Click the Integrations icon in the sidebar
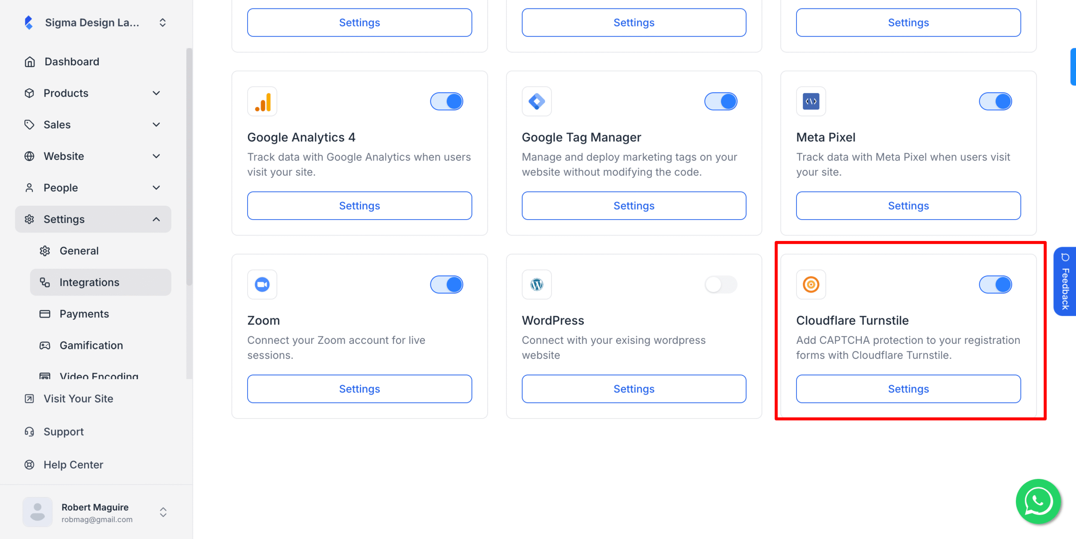This screenshot has width=1076, height=539. [x=45, y=282]
